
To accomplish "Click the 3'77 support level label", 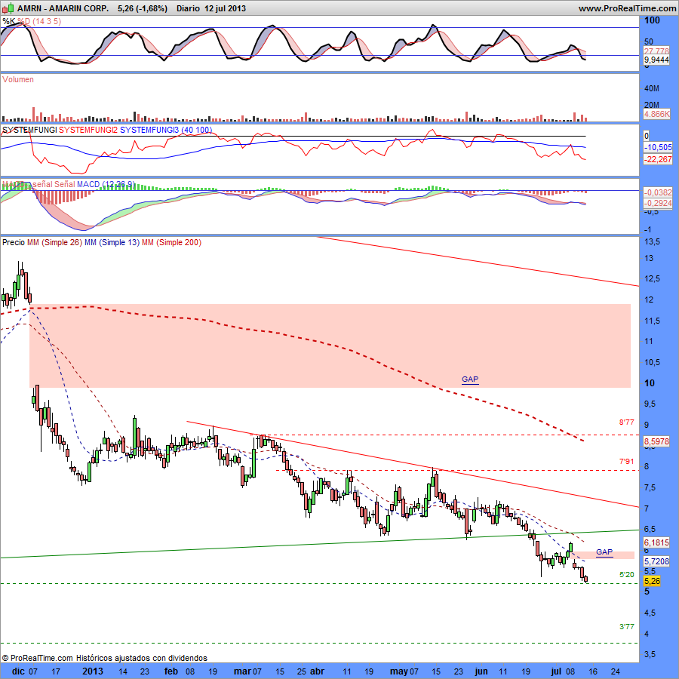I will click(626, 627).
